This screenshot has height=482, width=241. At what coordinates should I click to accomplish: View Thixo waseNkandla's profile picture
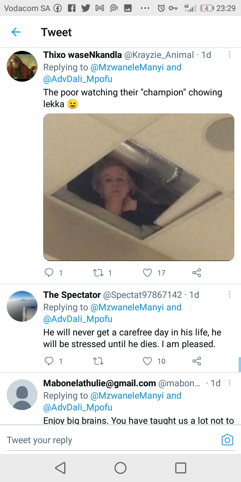coord(22,66)
